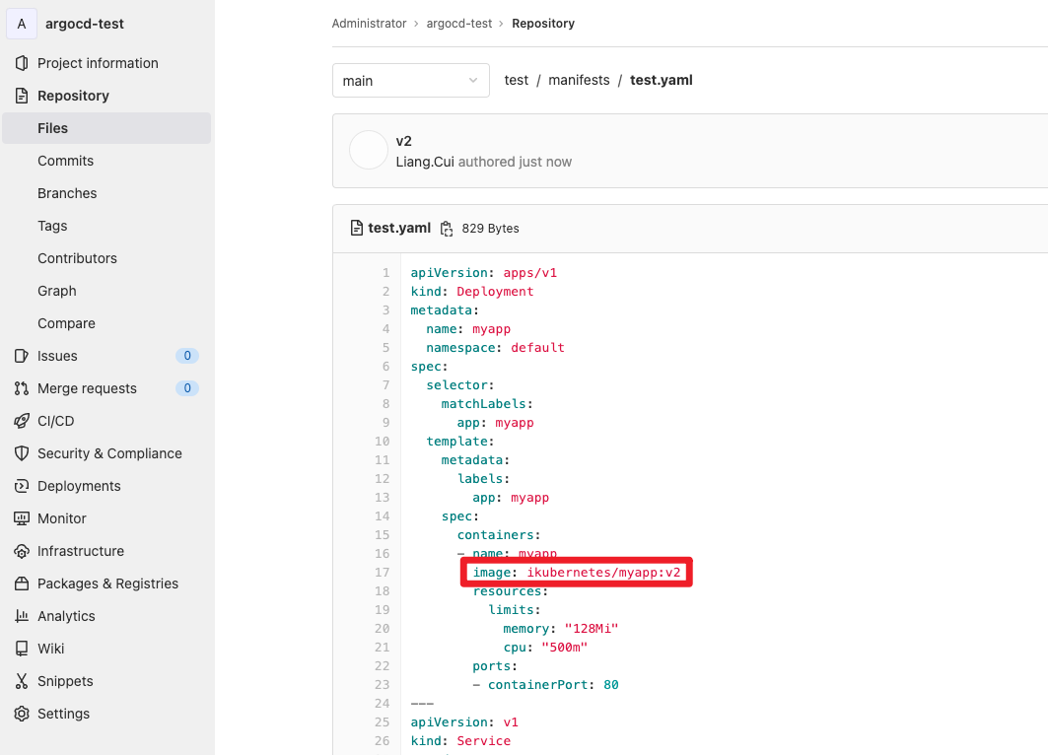Open the main branch dropdown

[x=410, y=81]
